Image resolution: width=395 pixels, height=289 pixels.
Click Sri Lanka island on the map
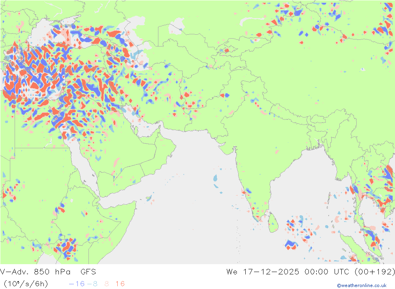click(273, 223)
